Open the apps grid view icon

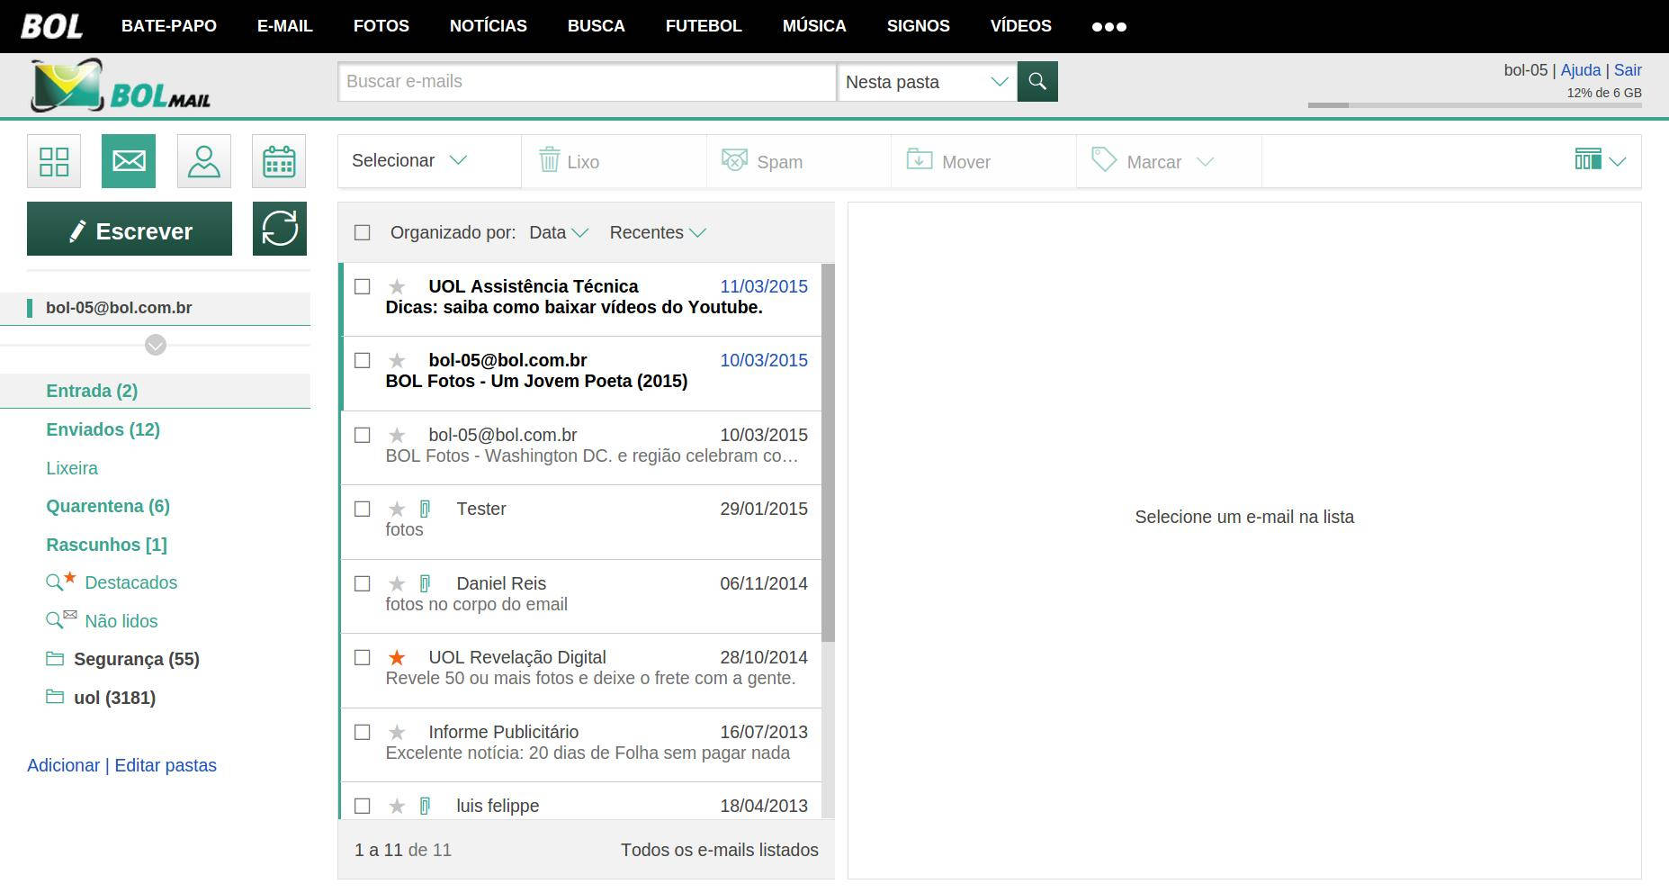(54, 161)
